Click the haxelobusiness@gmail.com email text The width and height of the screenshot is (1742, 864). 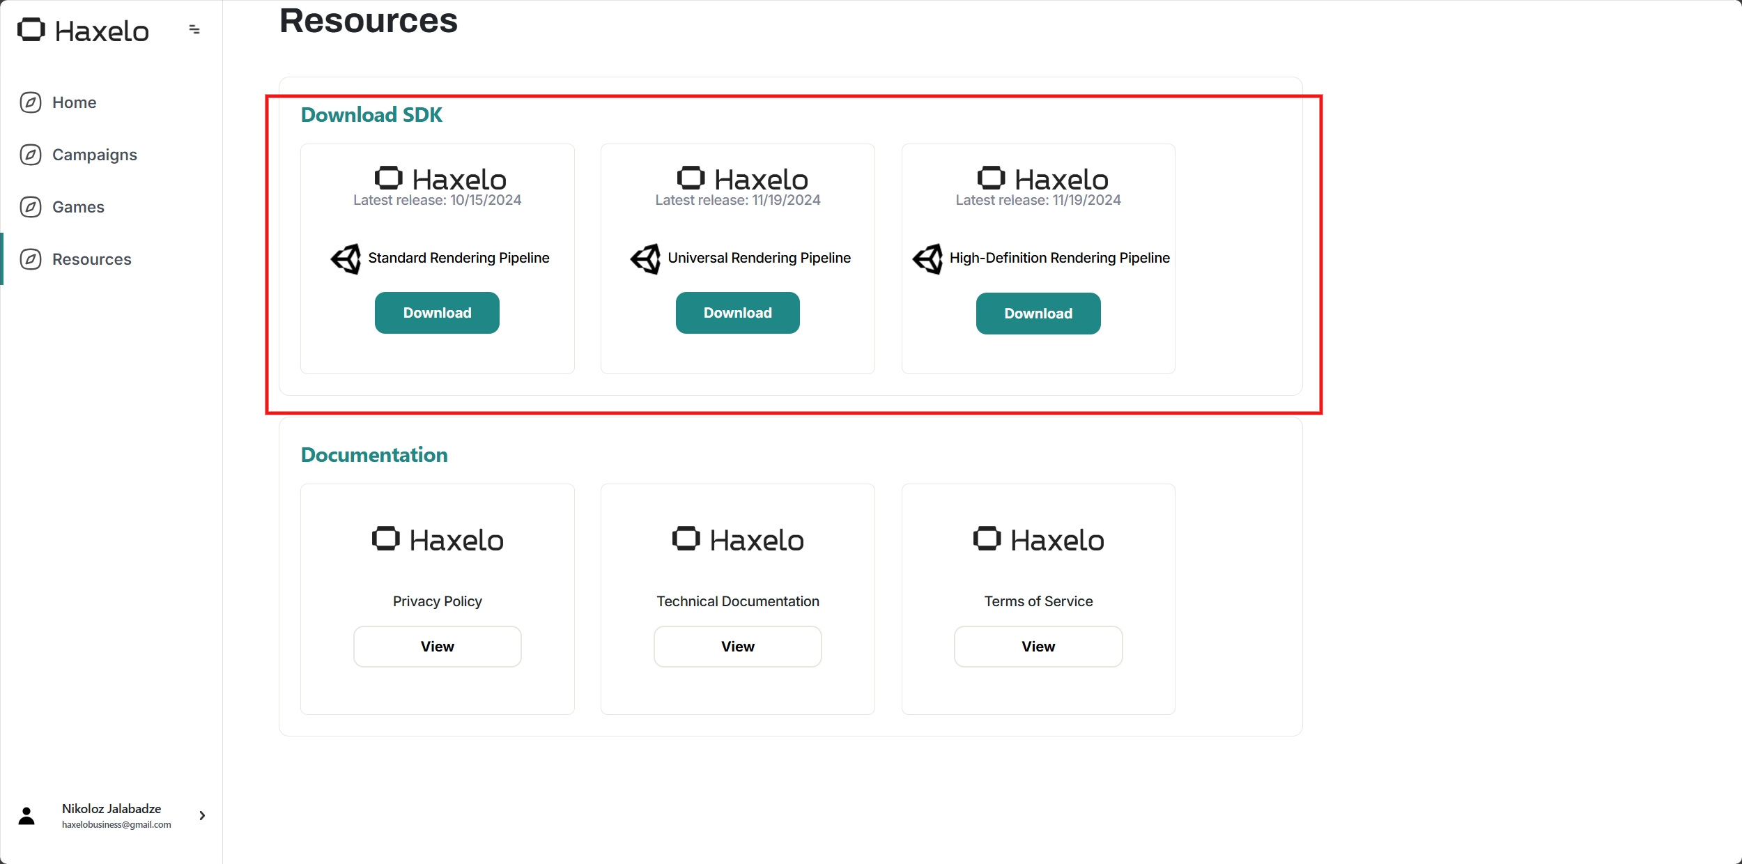coord(116,824)
